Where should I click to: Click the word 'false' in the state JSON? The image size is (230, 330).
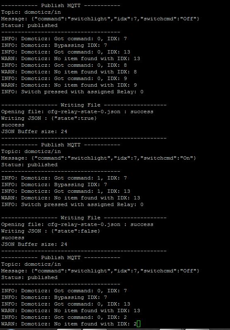coord(89,231)
